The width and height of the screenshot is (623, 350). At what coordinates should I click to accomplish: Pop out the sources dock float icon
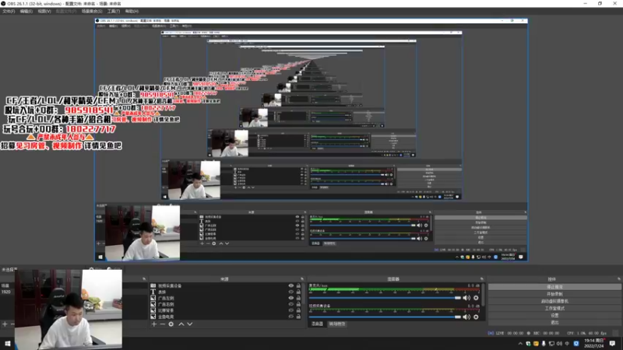point(302,279)
